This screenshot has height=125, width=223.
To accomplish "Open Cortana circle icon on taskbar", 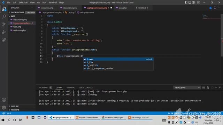I will [x=15, y=120].
